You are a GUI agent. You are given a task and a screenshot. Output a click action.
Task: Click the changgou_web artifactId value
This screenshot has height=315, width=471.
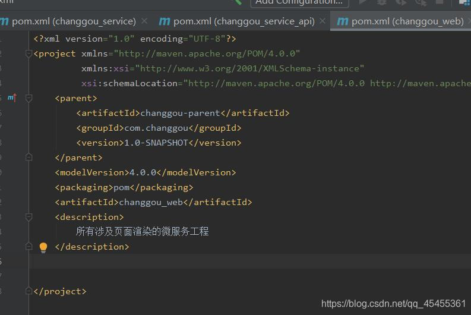coord(151,202)
